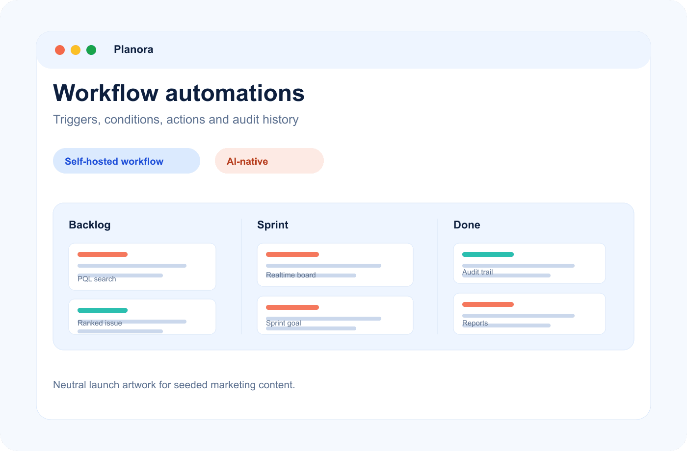
Task: Click the Backlog column header
Action: (x=90, y=225)
